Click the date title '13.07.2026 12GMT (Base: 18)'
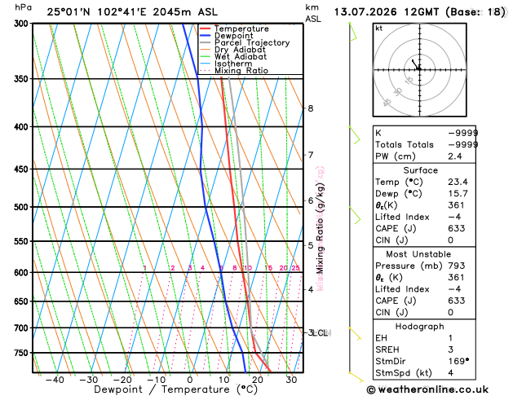The height and width of the screenshot is (396, 513). pos(420,12)
